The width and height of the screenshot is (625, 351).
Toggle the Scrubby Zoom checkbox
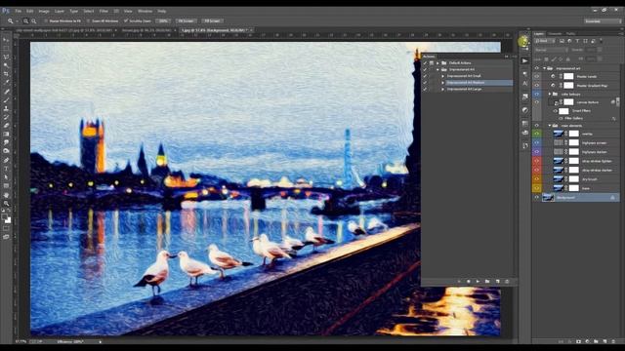[x=126, y=21]
